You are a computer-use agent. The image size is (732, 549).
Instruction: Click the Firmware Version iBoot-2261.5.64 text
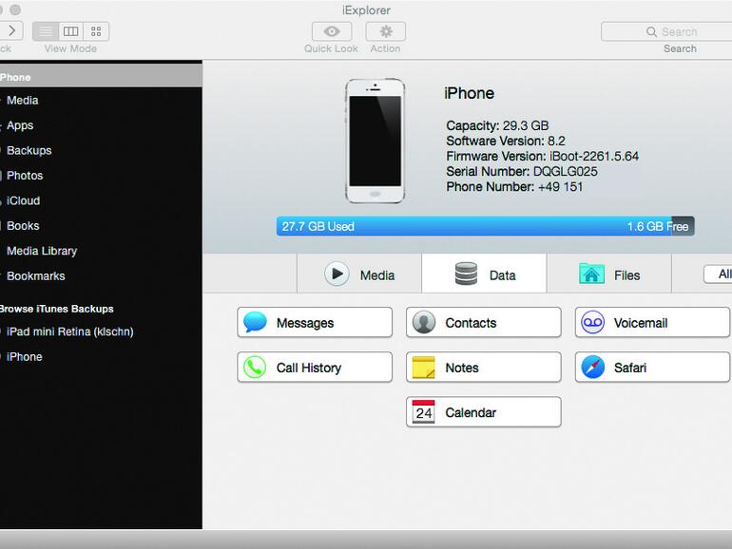[543, 157]
